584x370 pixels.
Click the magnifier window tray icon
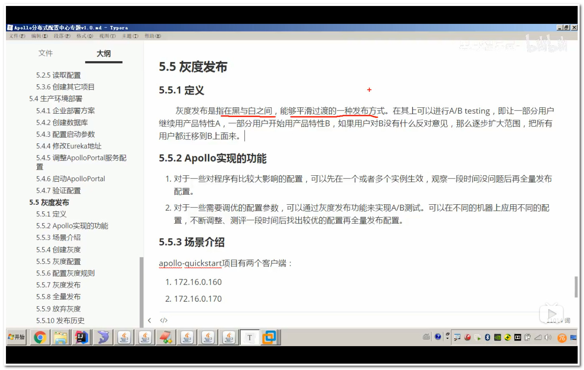pos(457,337)
